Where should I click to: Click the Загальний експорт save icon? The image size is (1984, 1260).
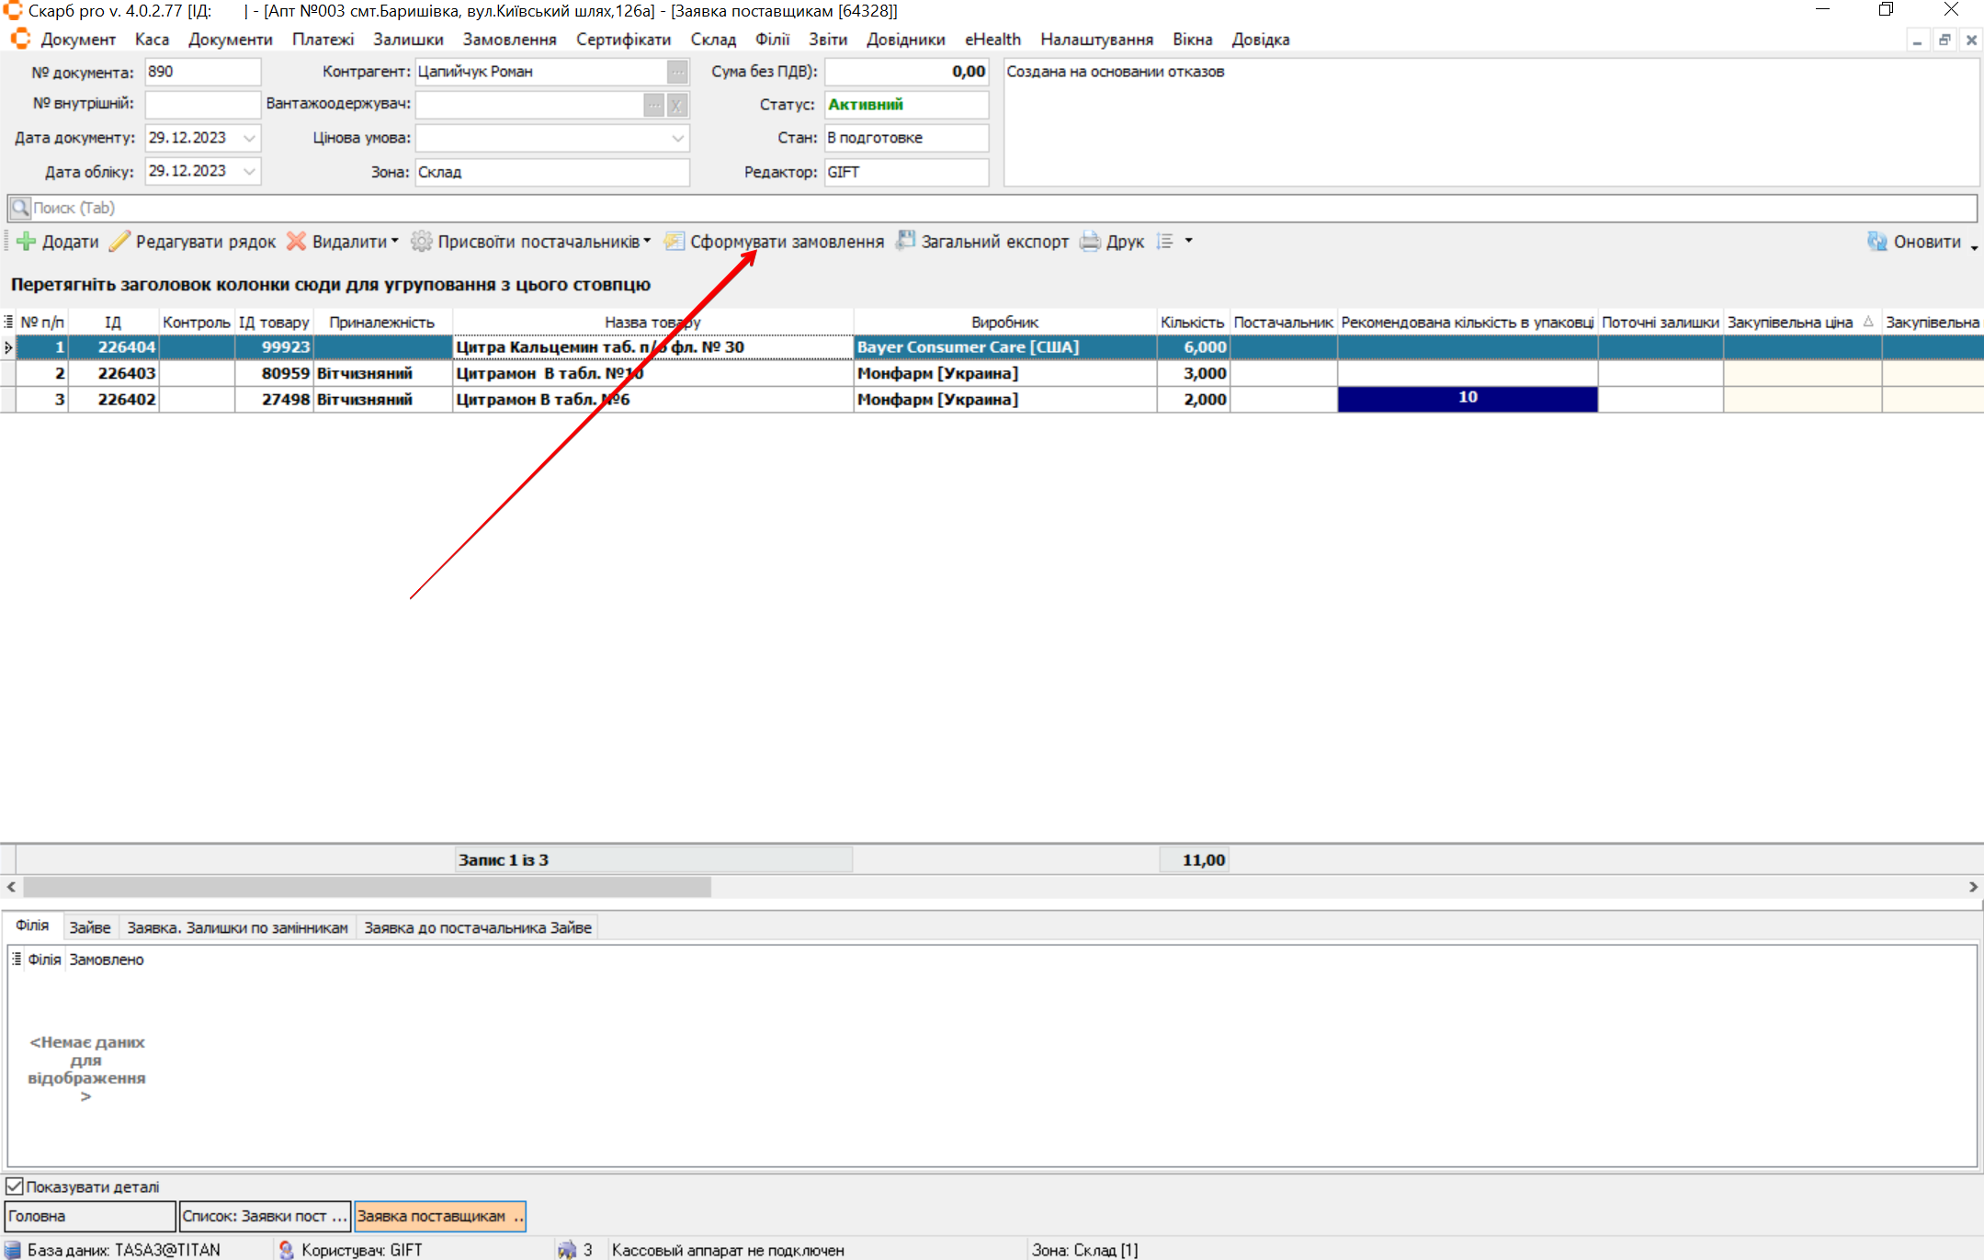pos(906,241)
